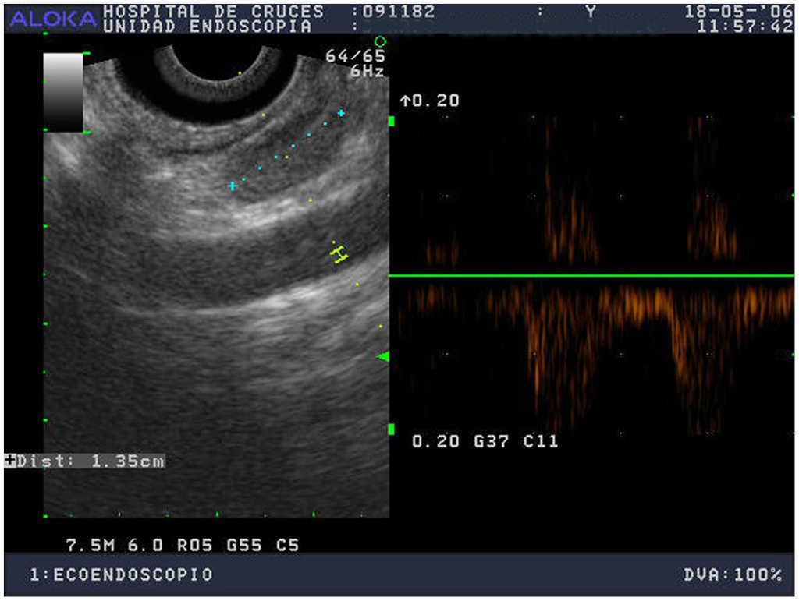The width and height of the screenshot is (799, 601).
Task: Click the ALOKA logo in the header
Action: (53, 19)
